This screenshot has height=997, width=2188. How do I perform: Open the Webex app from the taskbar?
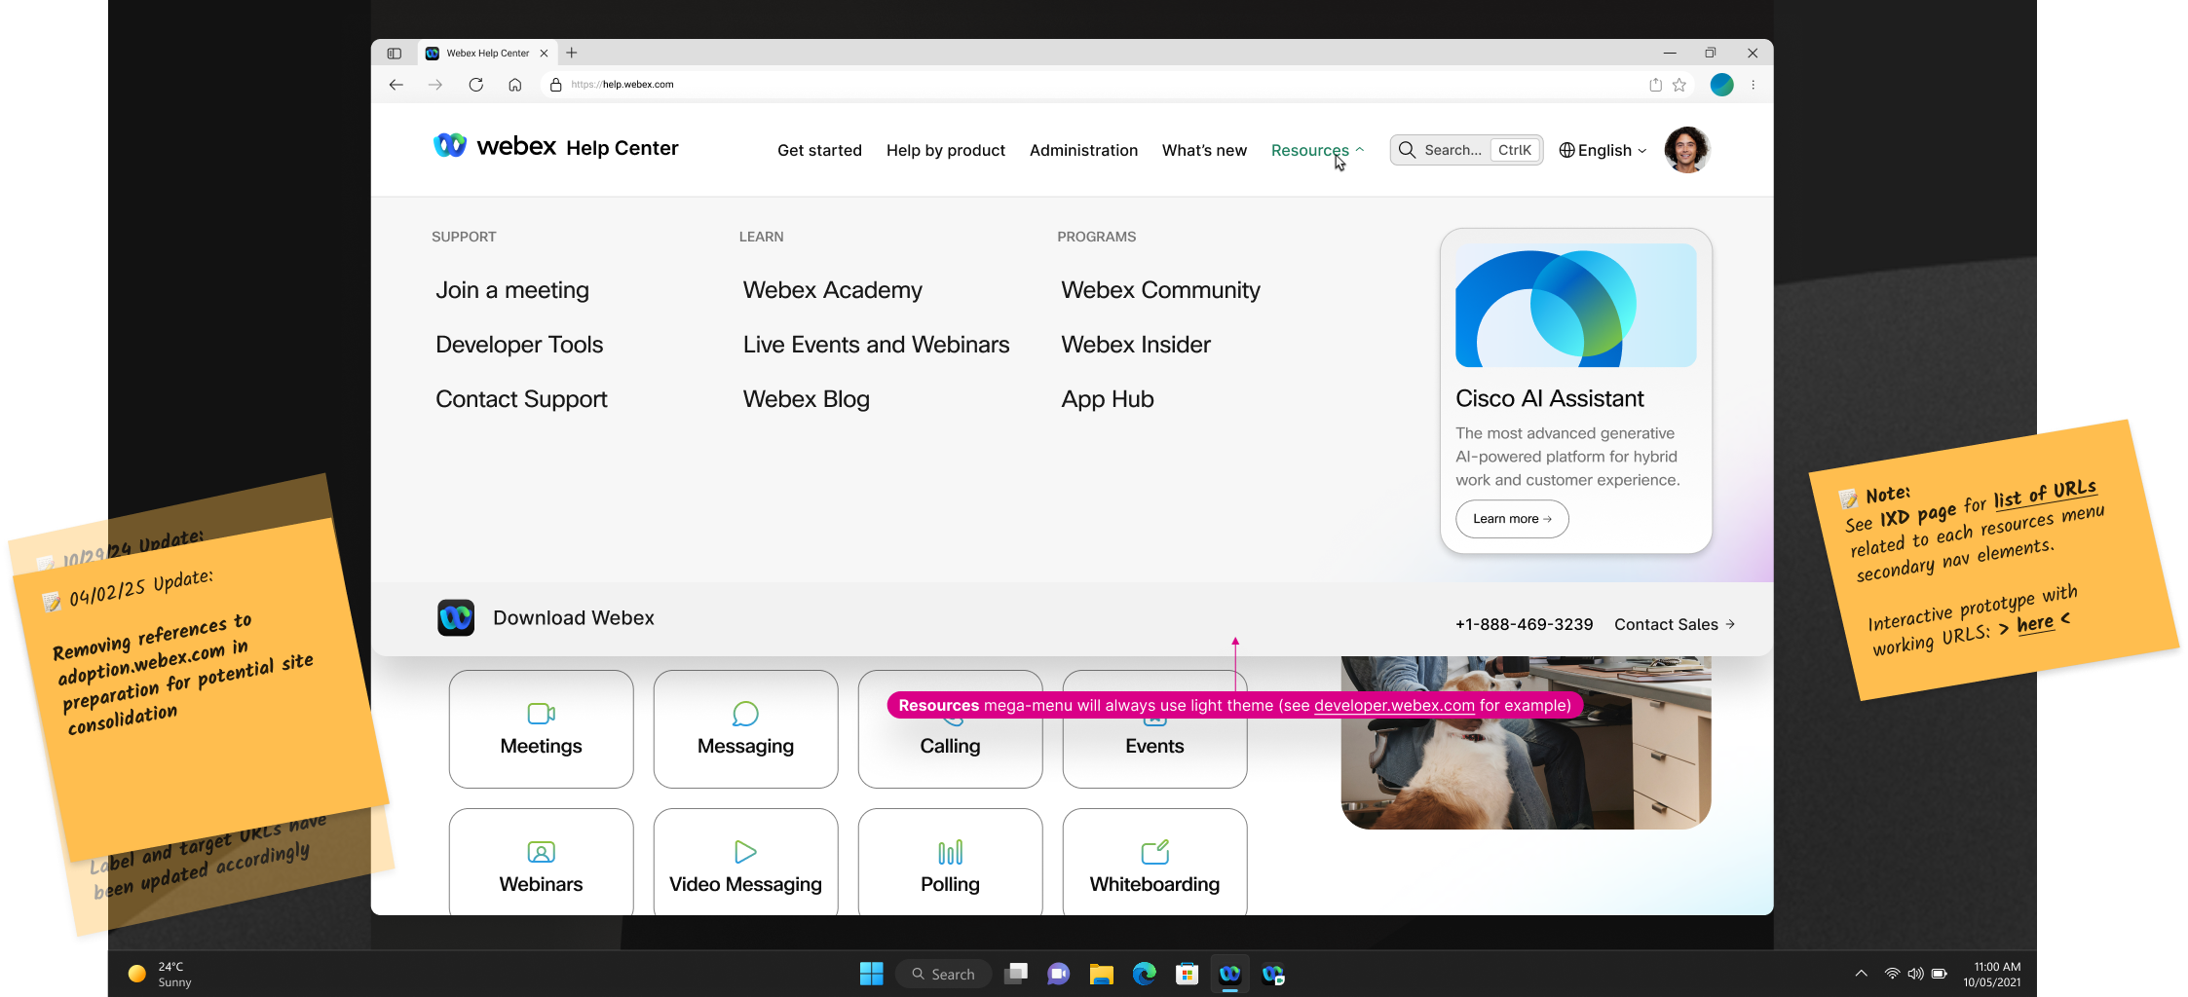click(x=1229, y=973)
